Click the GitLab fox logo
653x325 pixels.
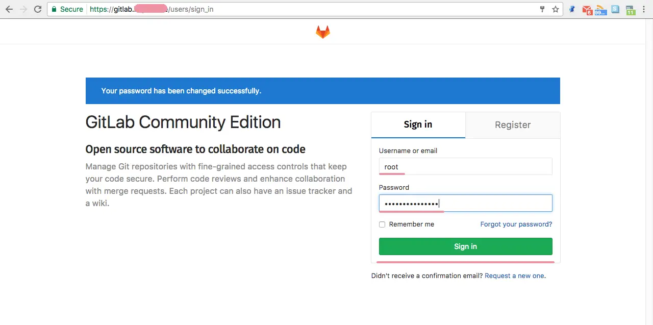click(323, 32)
